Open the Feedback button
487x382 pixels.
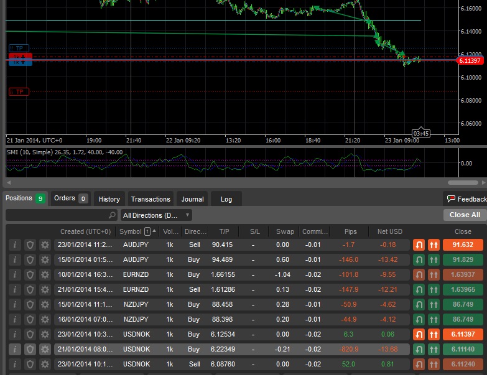pyautogui.click(x=465, y=199)
